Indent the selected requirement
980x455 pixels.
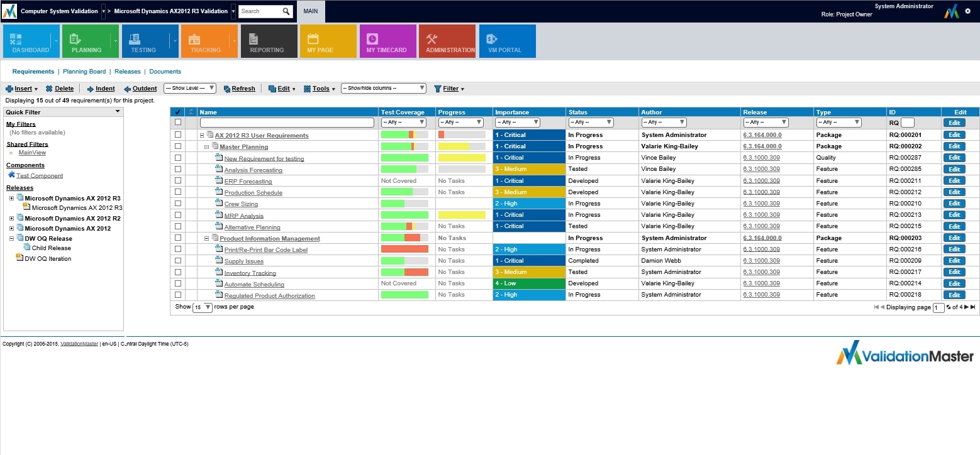101,89
